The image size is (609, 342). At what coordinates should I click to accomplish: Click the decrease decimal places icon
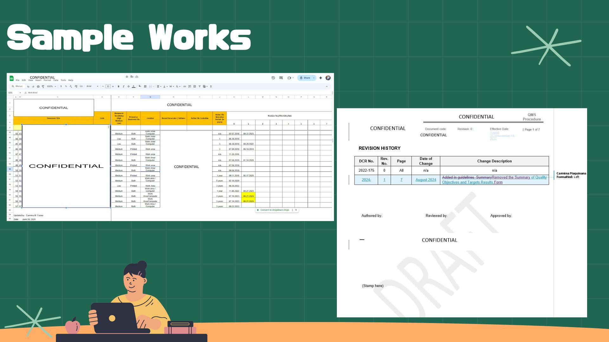point(71,86)
